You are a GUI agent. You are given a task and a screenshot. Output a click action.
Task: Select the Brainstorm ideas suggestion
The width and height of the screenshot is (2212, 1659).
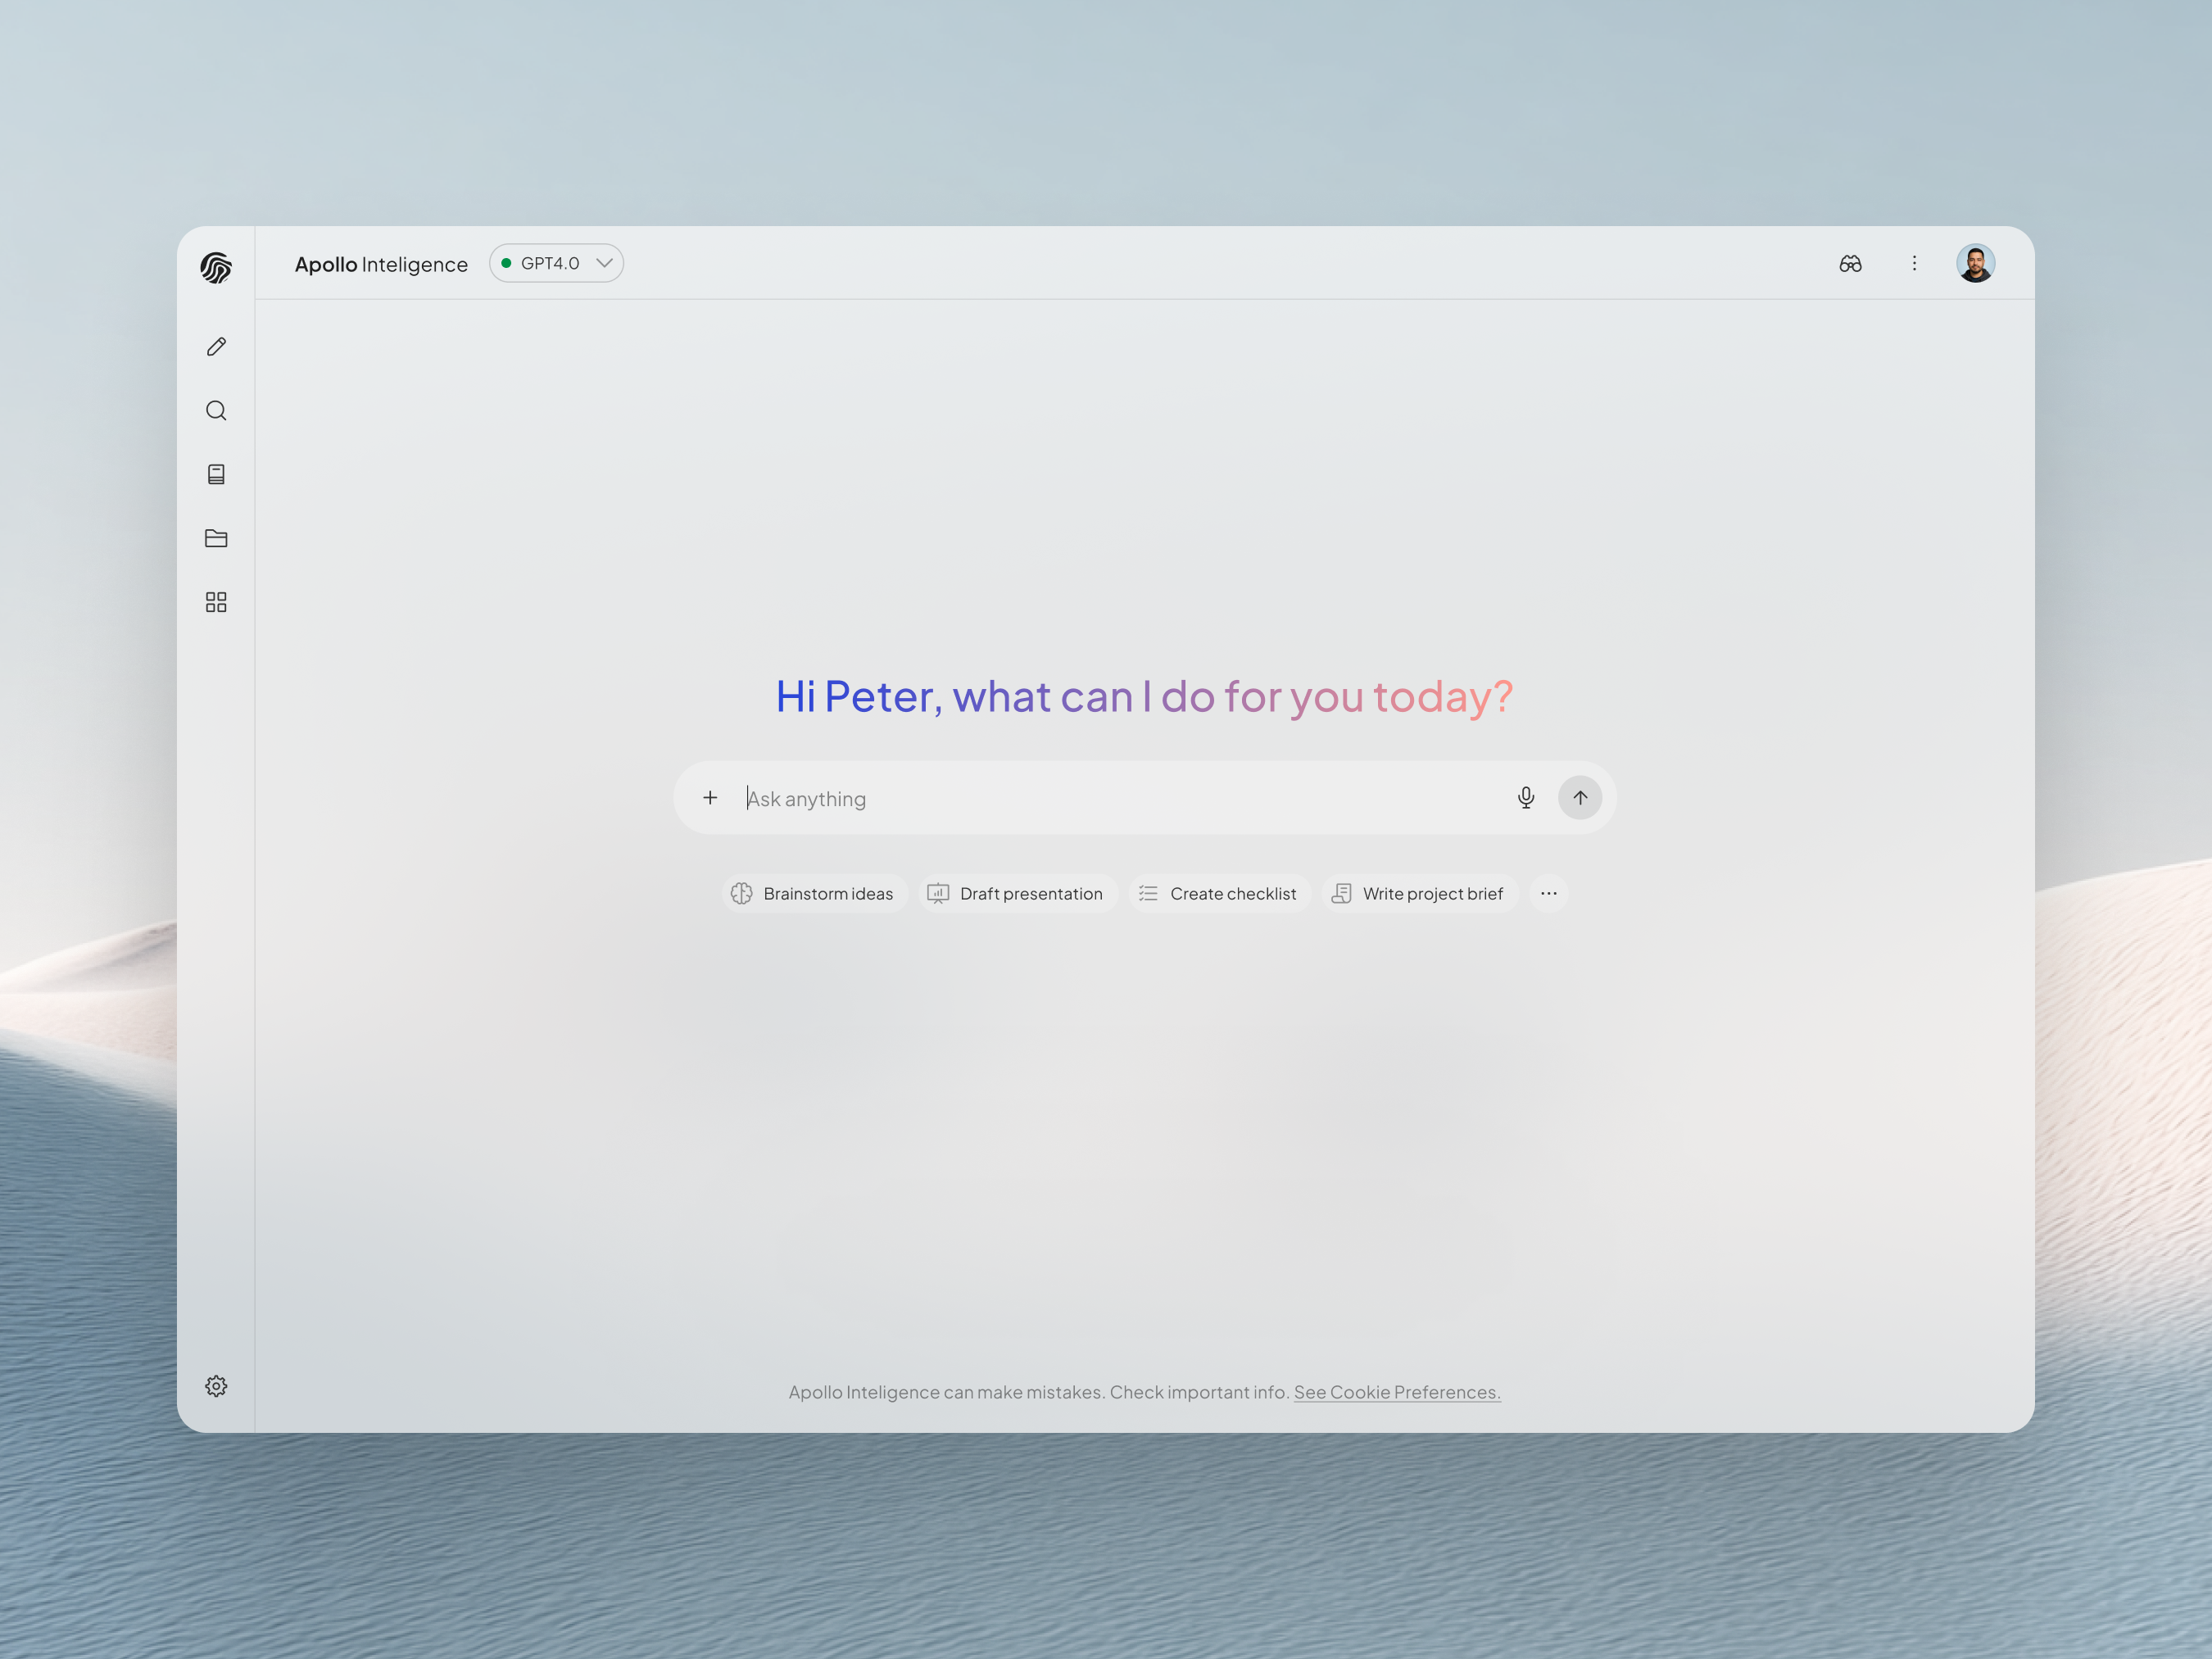[x=814, y=893]
